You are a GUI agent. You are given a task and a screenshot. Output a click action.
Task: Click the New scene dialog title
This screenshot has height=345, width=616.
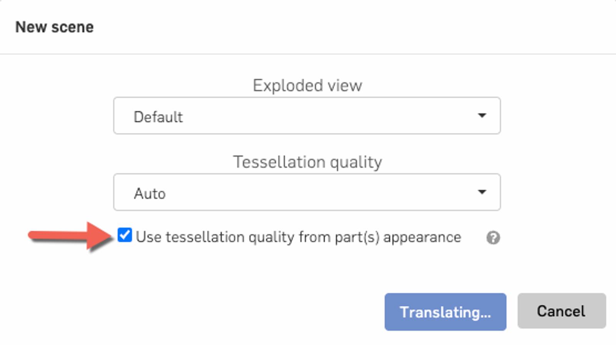54,27
